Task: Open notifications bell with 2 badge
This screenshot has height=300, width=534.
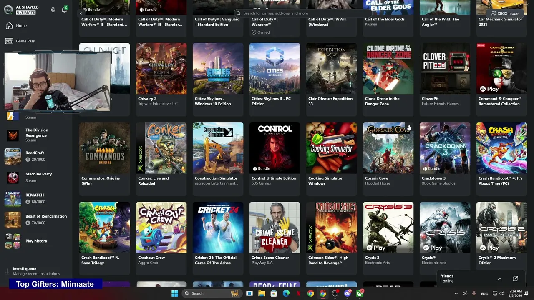Action: pyautogui.click(x=64, y=10)
